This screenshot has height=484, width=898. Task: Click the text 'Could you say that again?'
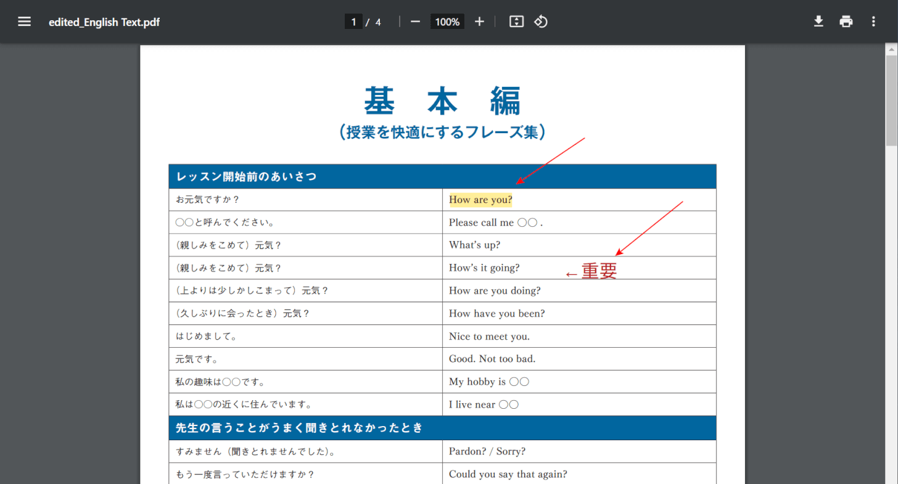[x=508, y=474]
